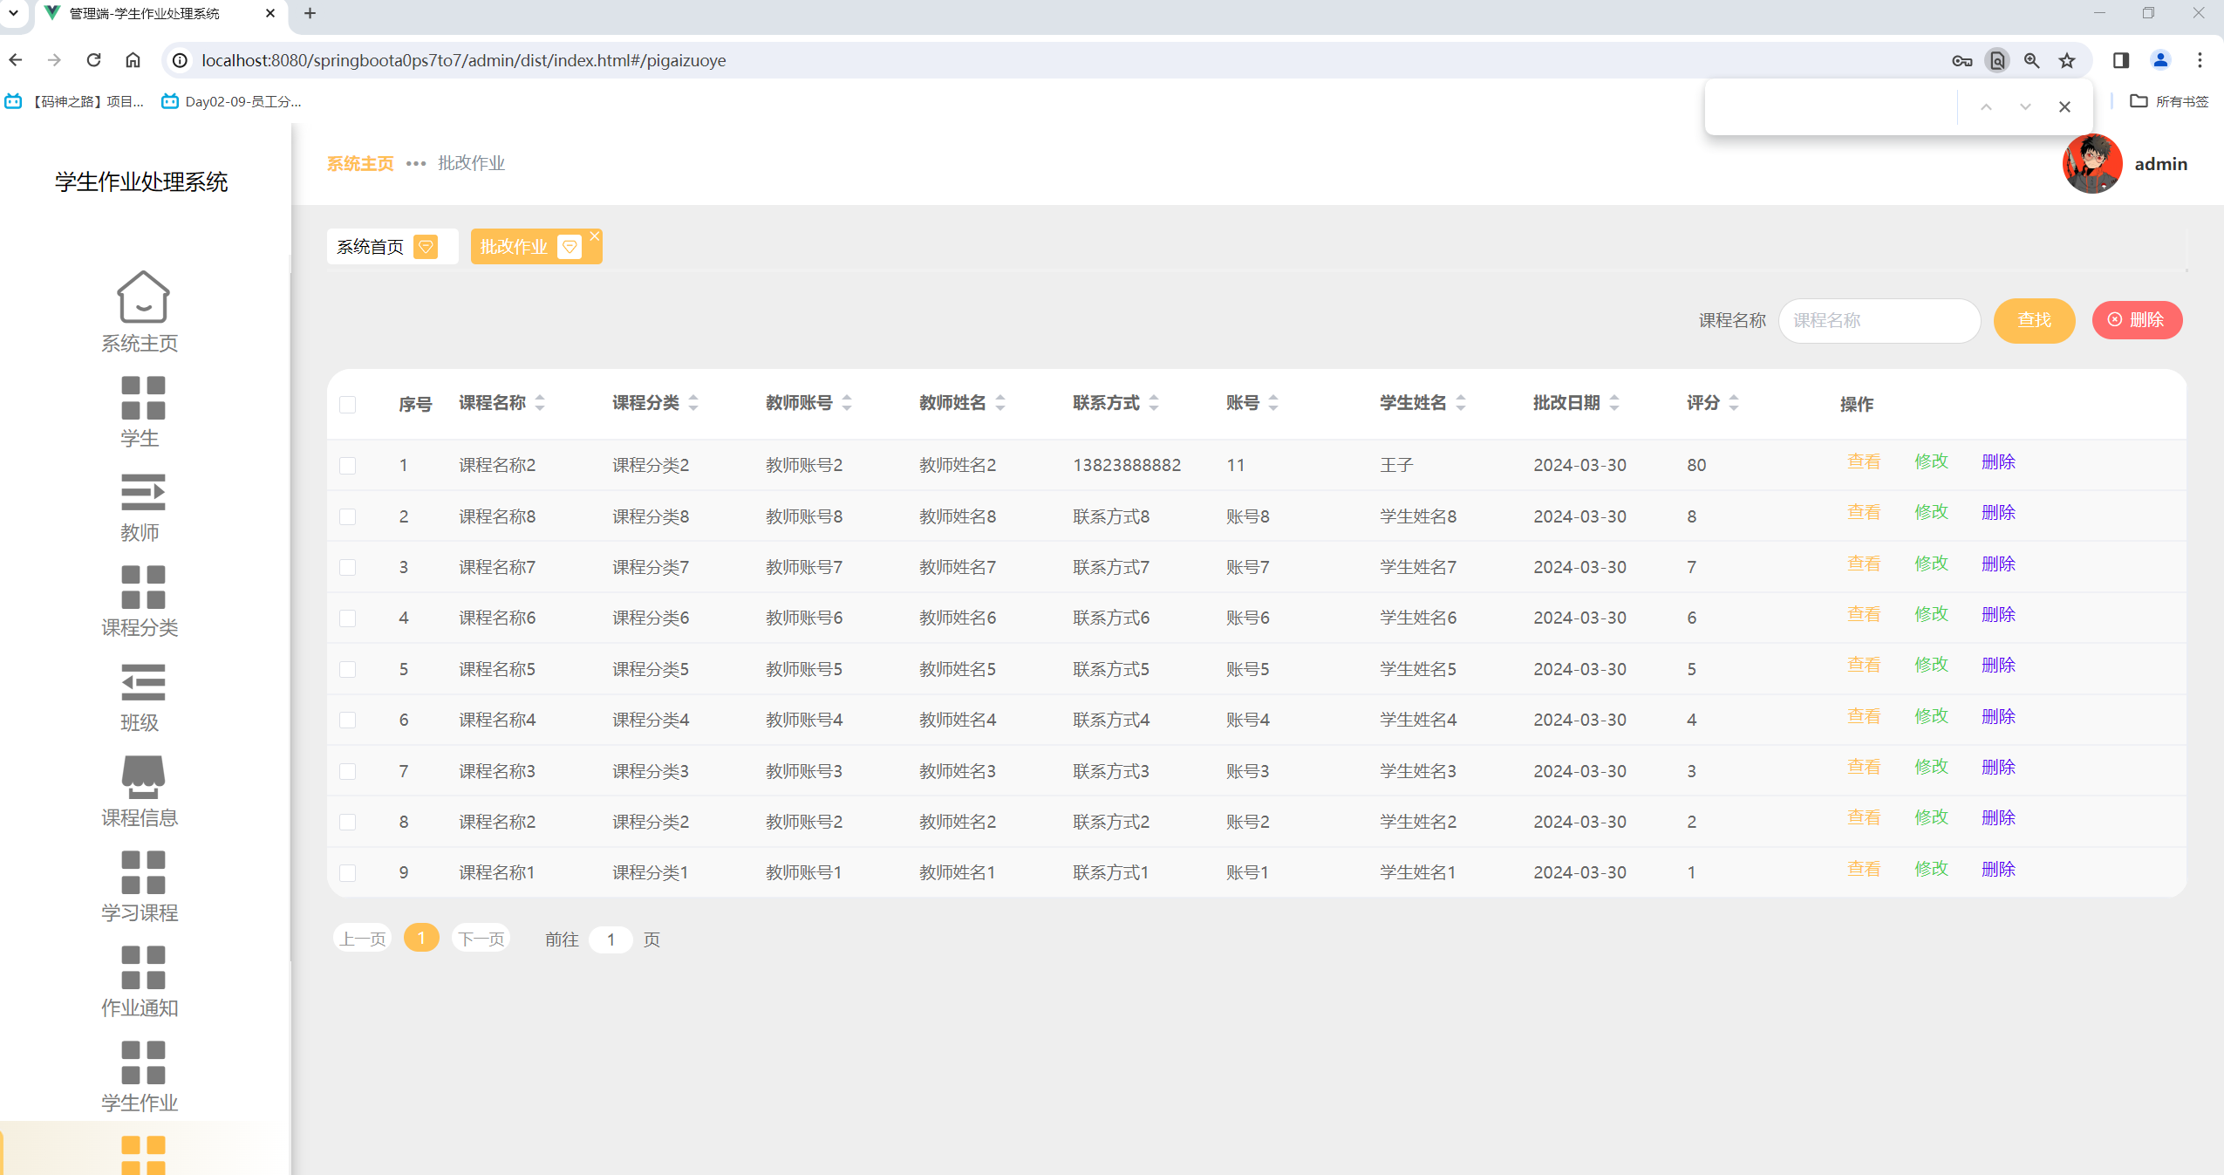
Task: Go to 下一页 in pagination
Action: (481, 939)
